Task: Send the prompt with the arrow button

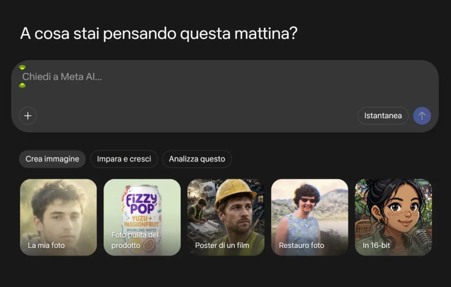Action: (422, 116)
